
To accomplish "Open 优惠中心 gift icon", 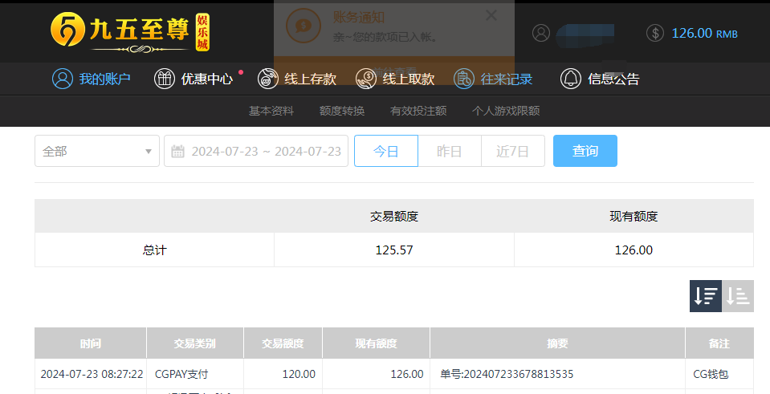I will click(165, 79).
